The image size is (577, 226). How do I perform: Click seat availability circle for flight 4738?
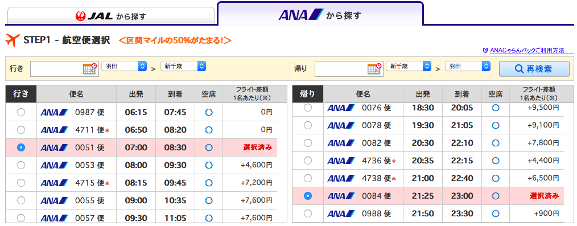[496, 178]
